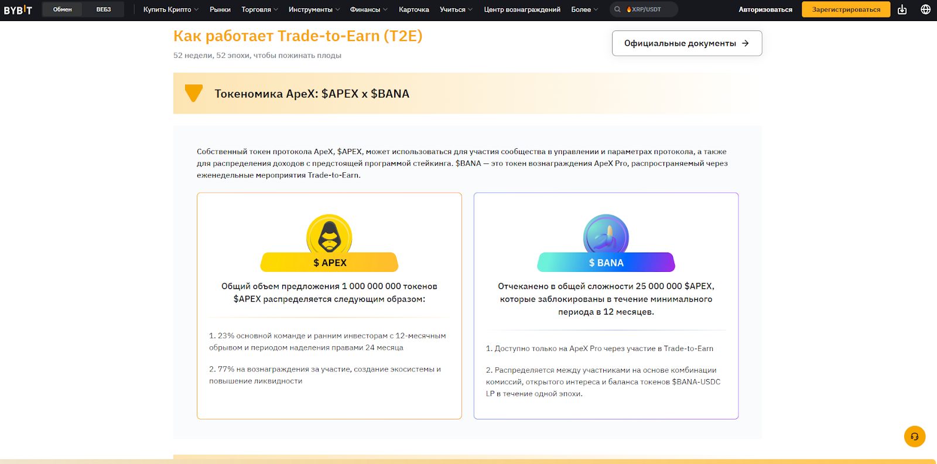Click the Токеномика ApeX: $APEX x $BANA heading
Screen dimensions: 937x464
tap(312, 94)
